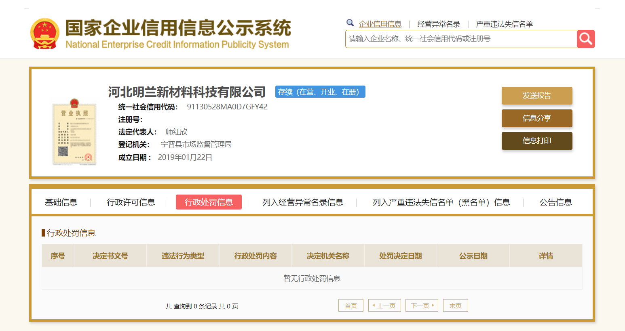
Task: Focus the enterprise name search input field
Action: point(461,39)
